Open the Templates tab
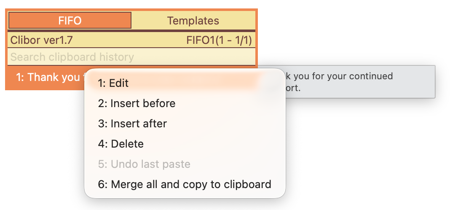 pos(193,20)
